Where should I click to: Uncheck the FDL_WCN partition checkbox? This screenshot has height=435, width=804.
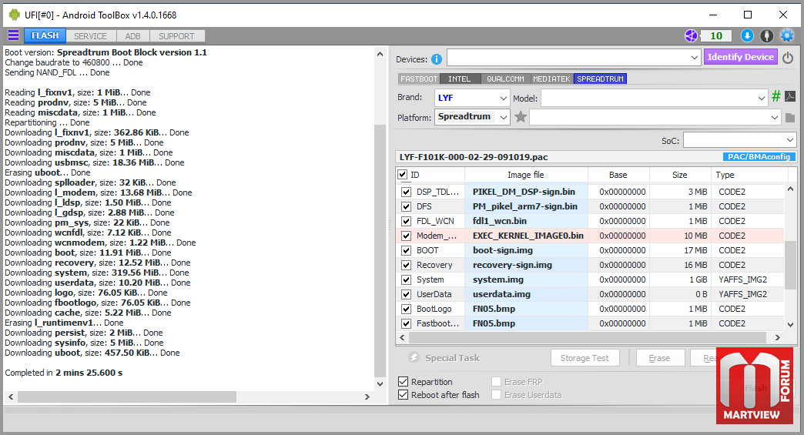point(406,221)
